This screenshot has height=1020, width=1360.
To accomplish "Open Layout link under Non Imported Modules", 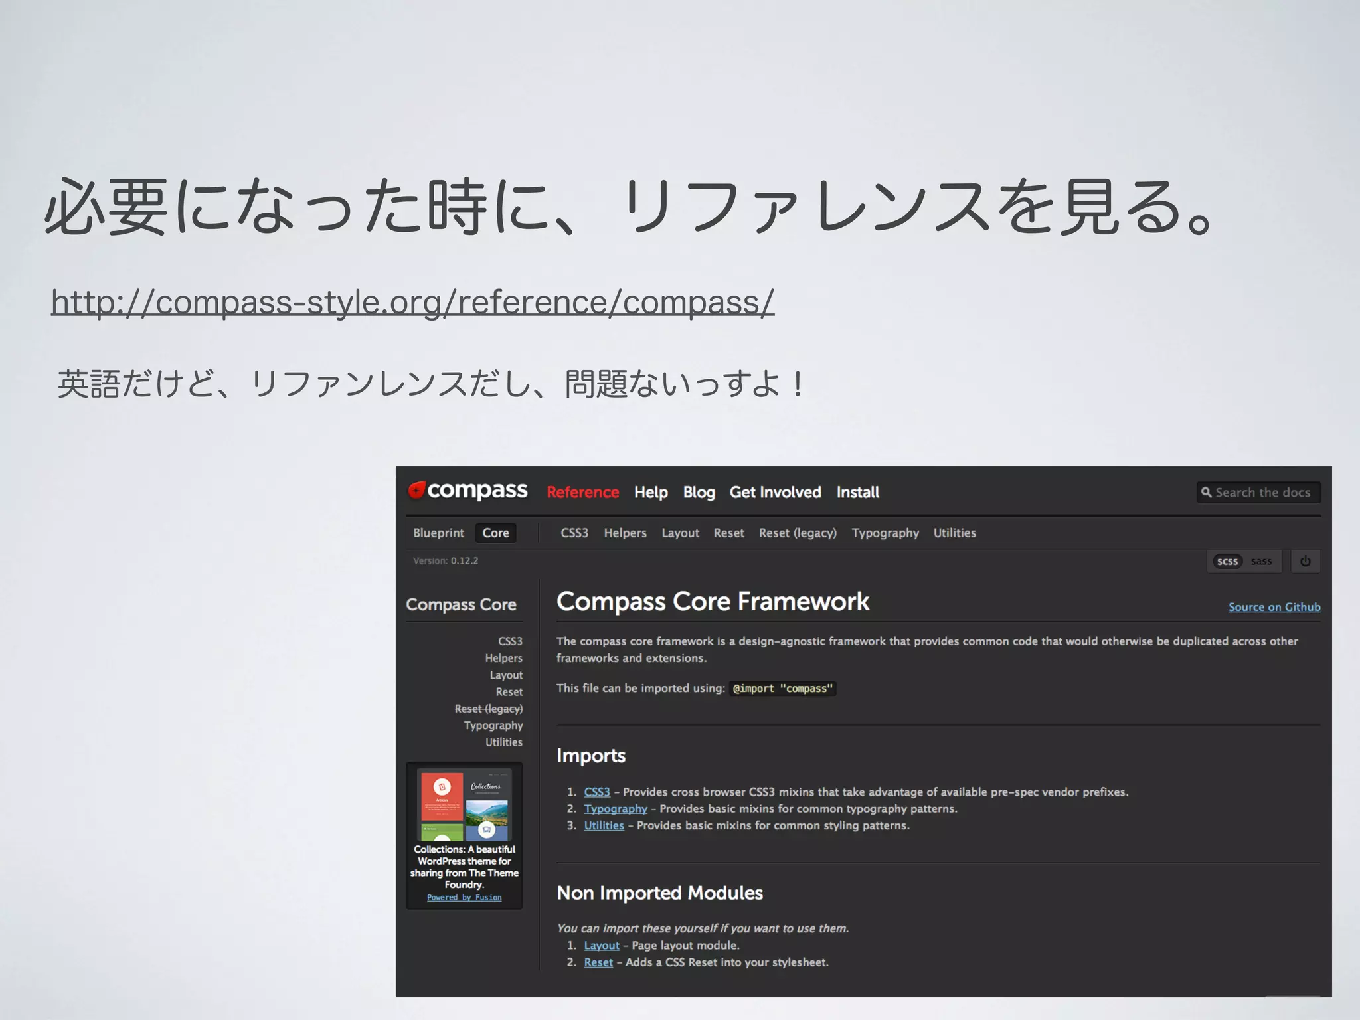I will point(601,945).
